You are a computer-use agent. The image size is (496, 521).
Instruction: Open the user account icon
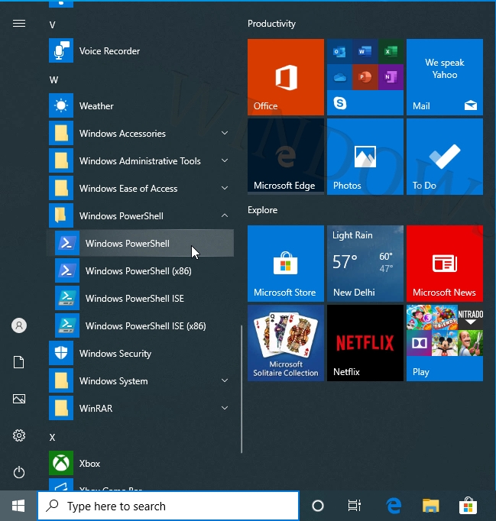[x=19, y=325]
